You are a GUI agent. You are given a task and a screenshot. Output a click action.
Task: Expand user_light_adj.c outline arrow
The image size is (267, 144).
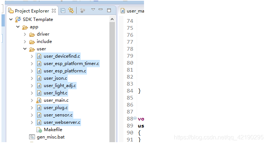pyautogui.click(x=32, y=86)
